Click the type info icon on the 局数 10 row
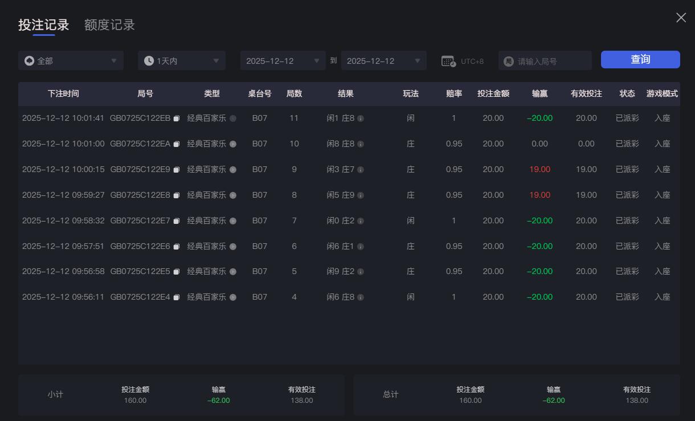This screenshot has width=695, height=421. 232,144
